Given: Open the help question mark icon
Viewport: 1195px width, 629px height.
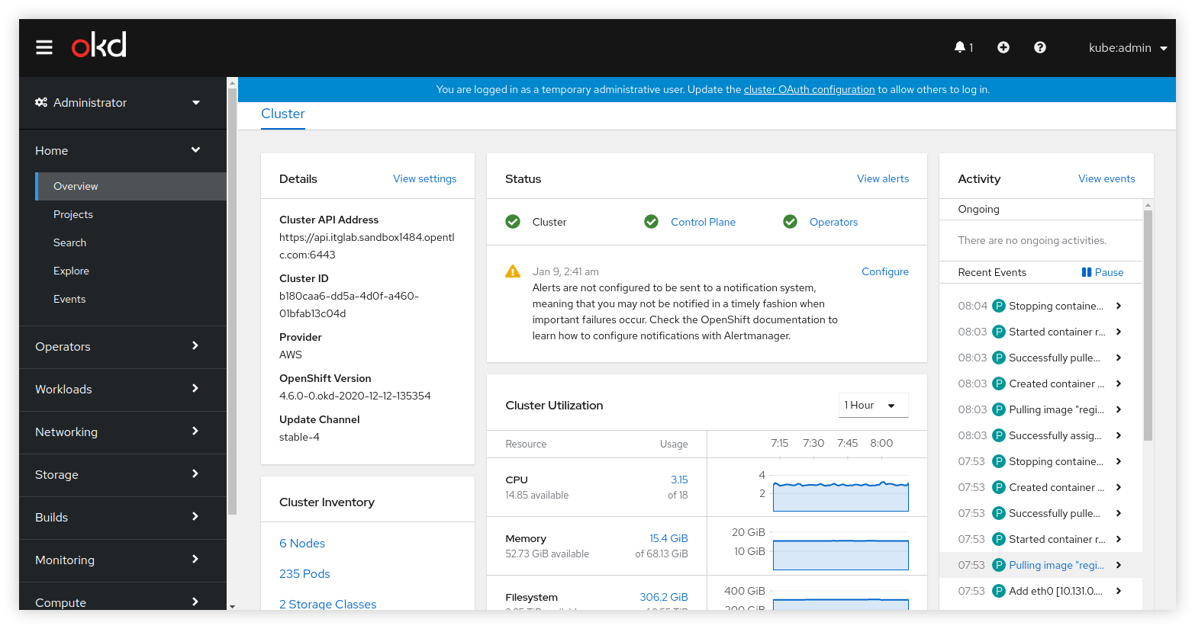Looking at the screenshot, I should pos(1039,47).
